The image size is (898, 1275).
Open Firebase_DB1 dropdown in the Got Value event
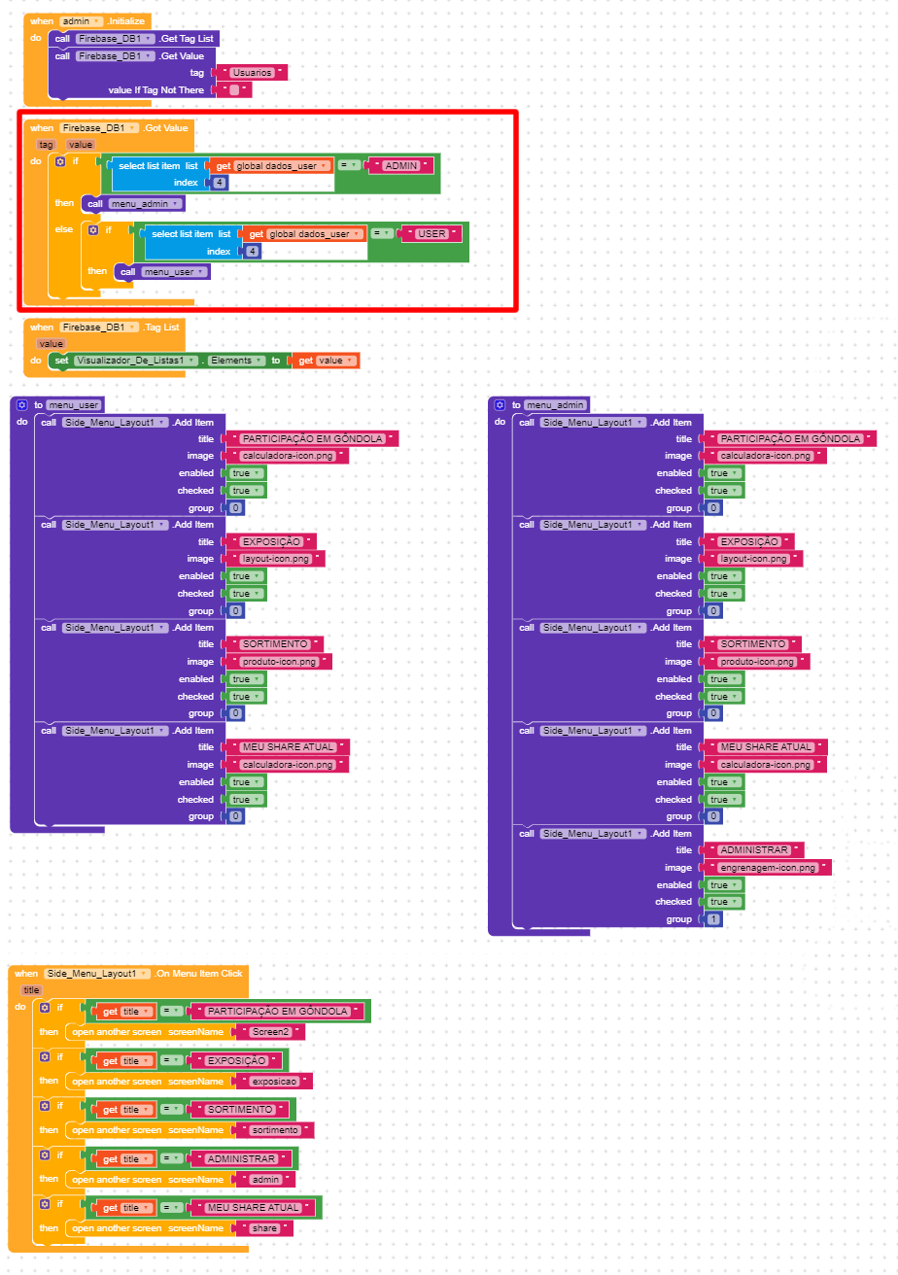pyautogui.click(x=99, y=128)
